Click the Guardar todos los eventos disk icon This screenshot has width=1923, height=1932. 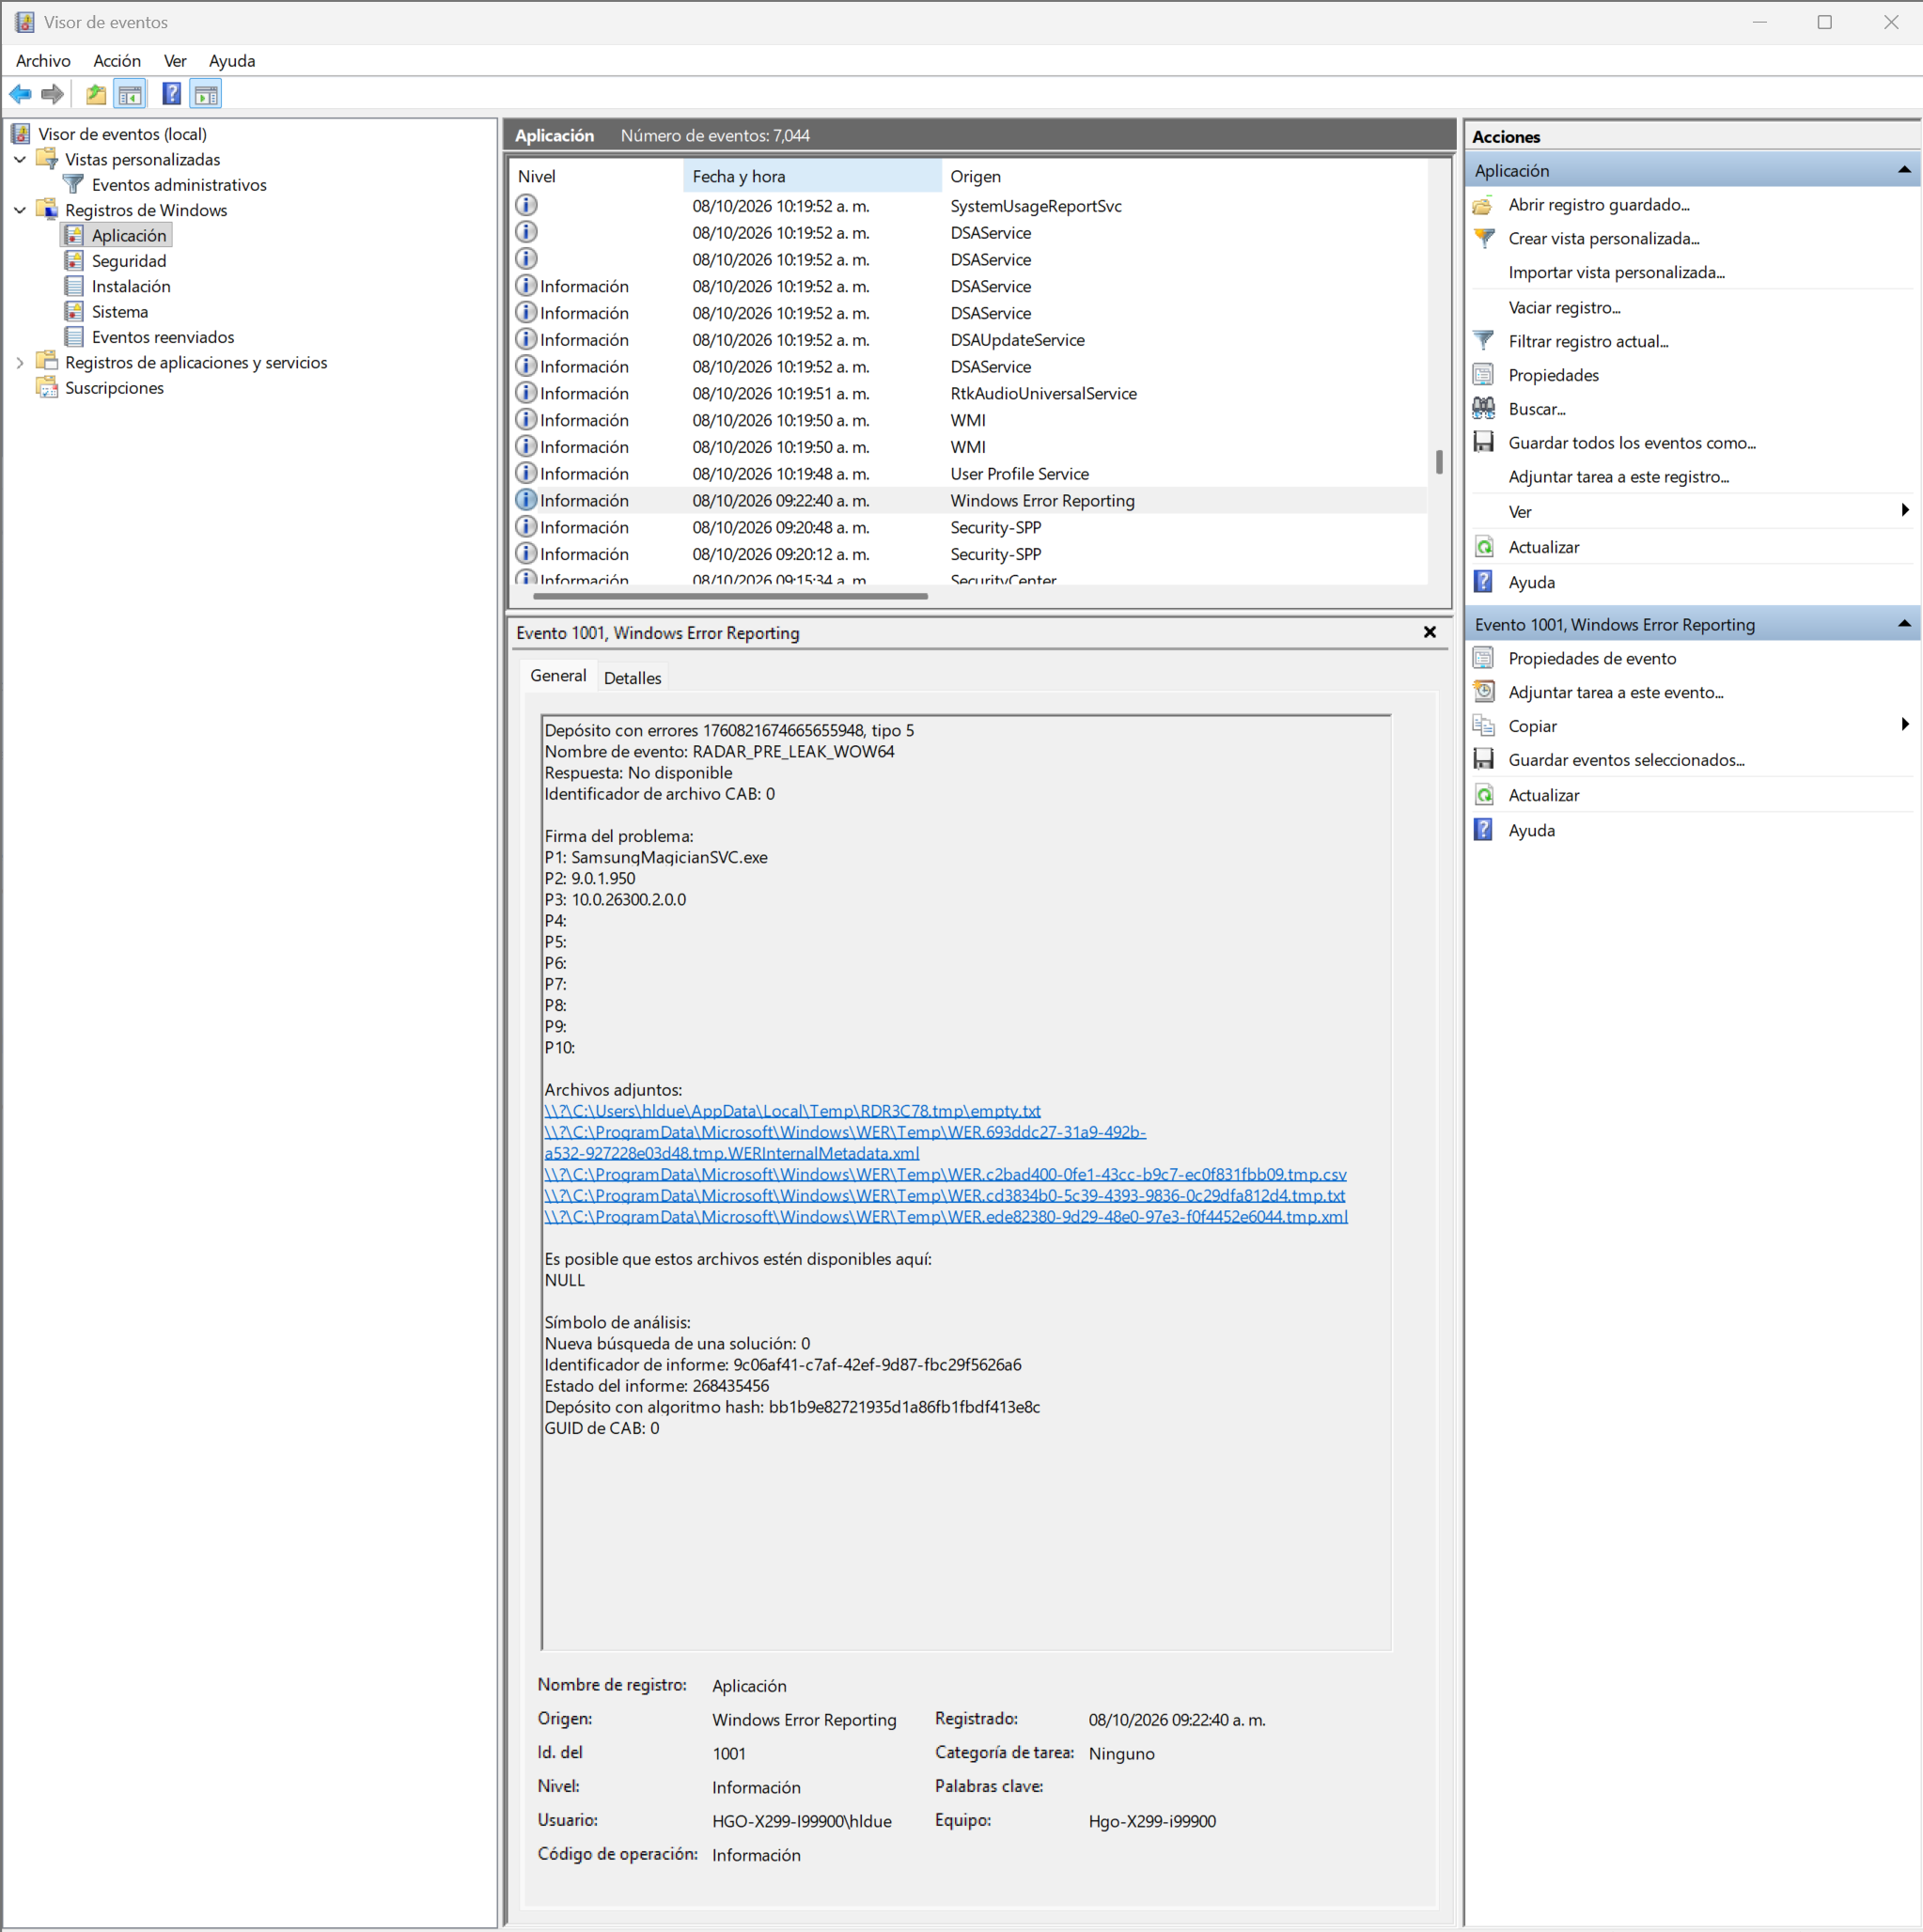pyautogui.click(x=1484, y=442)
